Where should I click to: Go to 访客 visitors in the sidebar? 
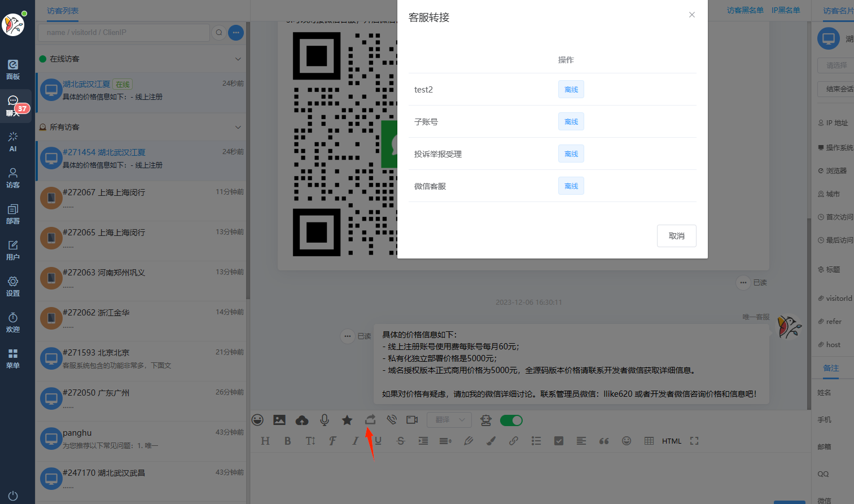pos(13,178)
